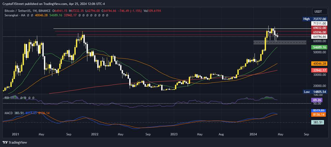Click the 73777.00 high price label
This screenshot has width=331, height=147.
(x=320, y=19)
